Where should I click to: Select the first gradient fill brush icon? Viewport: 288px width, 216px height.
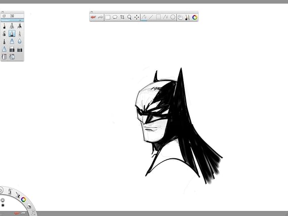tap(12, 50)
